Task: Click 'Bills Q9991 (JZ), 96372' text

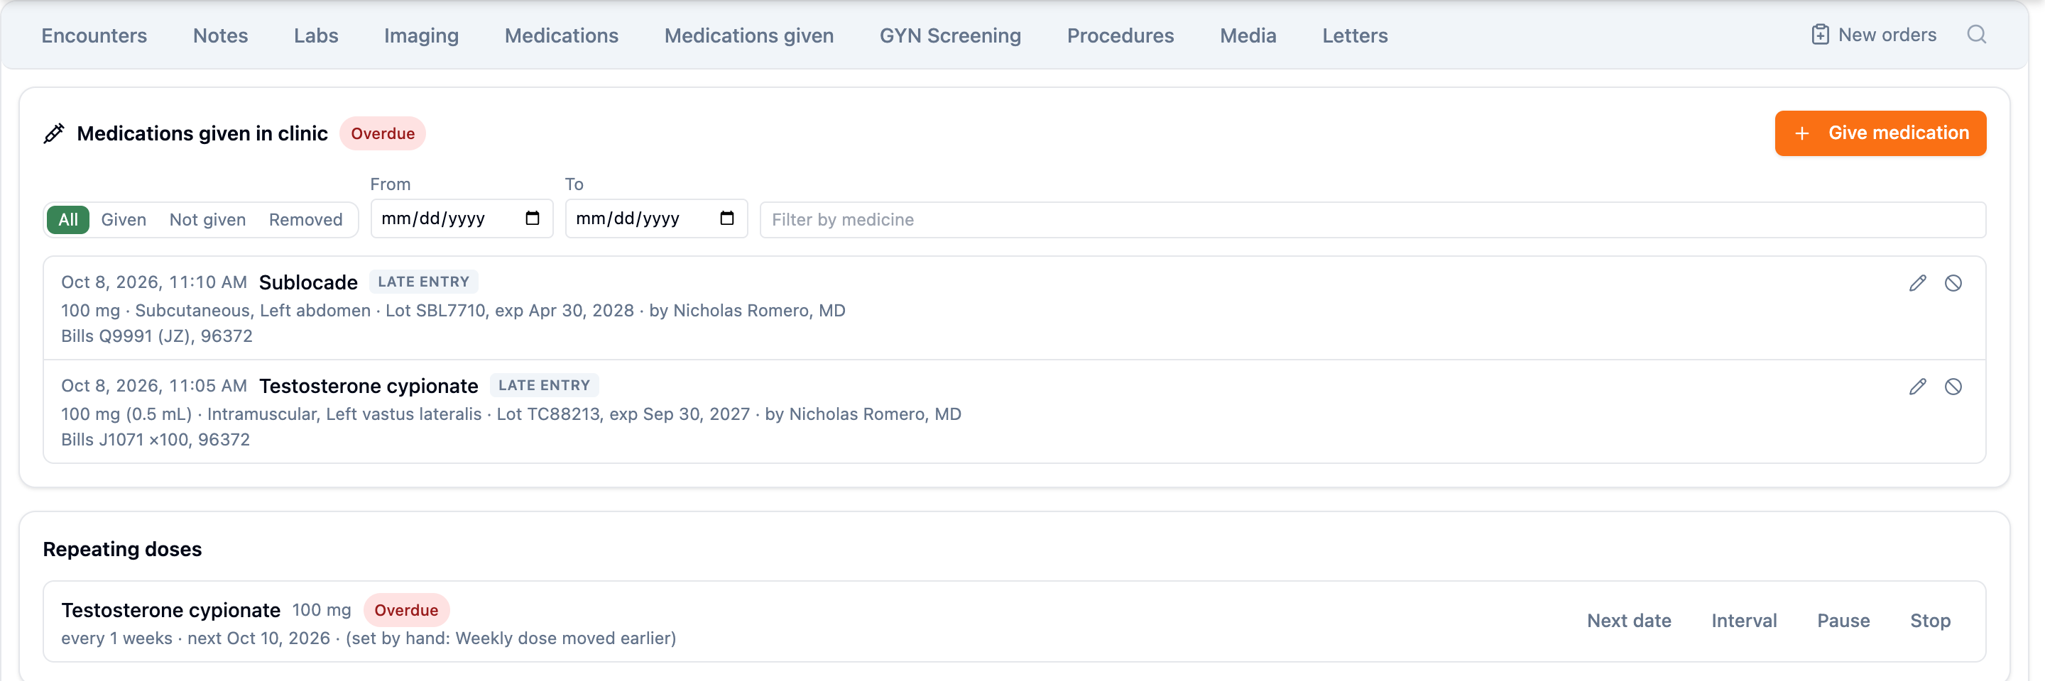Action: [x=156, y=336]
